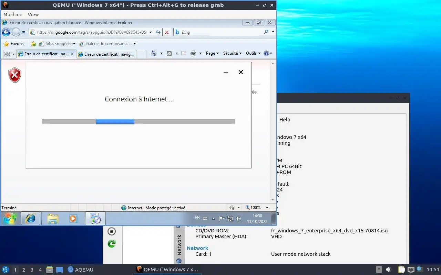Open the Page menu
The height and width of the screenshot is (275, 441).
[x=212, y=53]
